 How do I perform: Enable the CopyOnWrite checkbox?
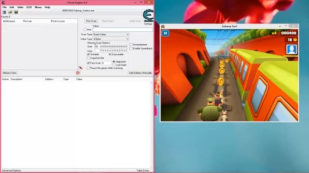[x=88, y=58]
